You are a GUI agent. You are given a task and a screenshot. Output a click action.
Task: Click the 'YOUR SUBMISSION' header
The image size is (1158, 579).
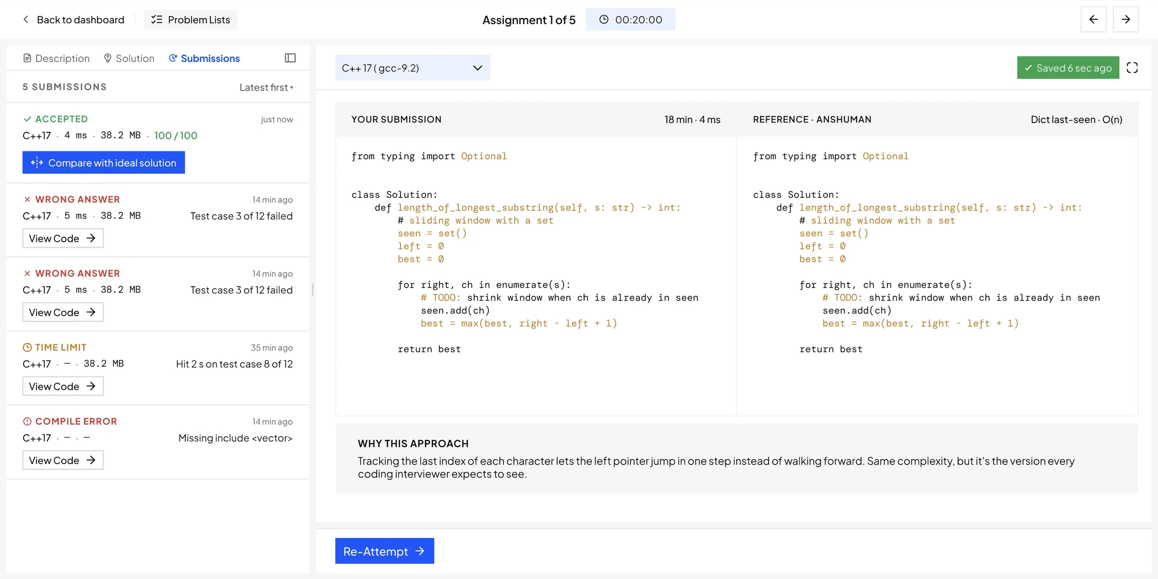(396, 119)
